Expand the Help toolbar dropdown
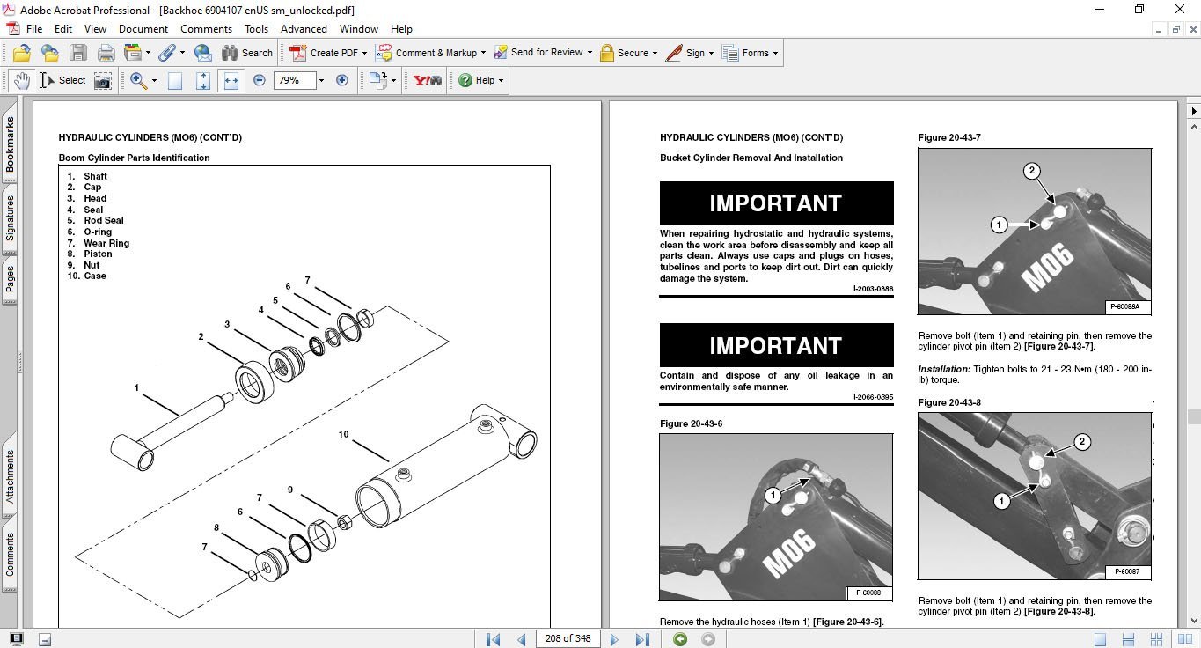Screen dimensions: 1201x648 (x=480, y=80)
